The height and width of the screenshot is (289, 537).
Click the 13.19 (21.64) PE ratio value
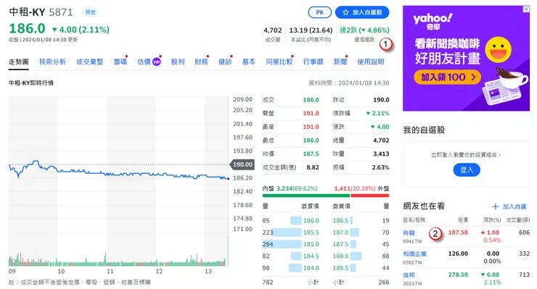(311, 30)
